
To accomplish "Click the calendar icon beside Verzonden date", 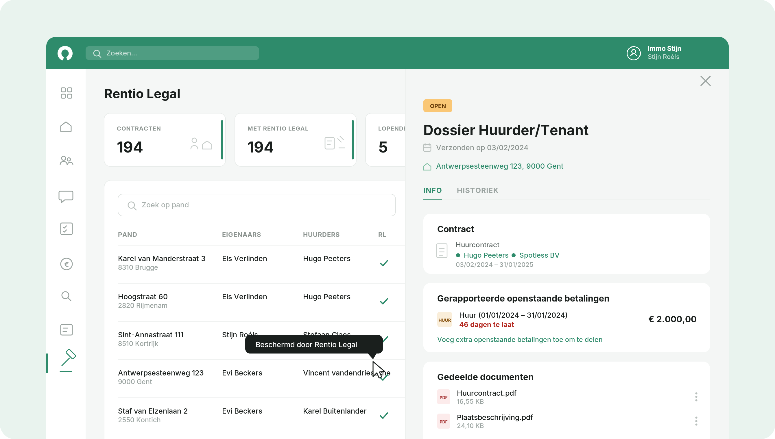I will (x=427, y=147).
